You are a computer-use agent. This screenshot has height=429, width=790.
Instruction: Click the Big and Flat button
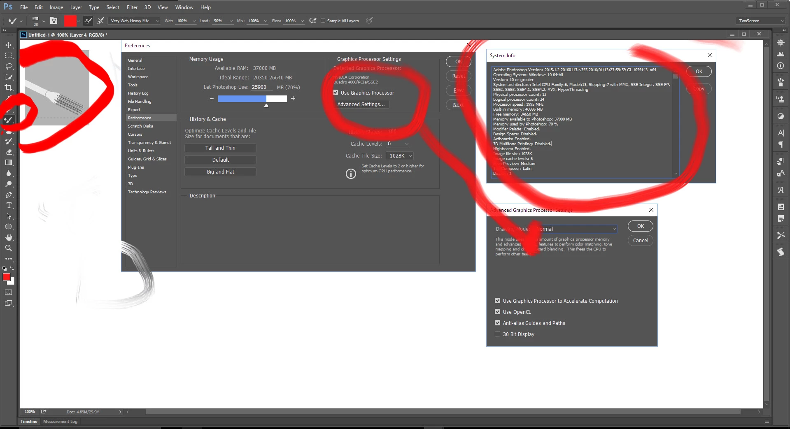220,172
